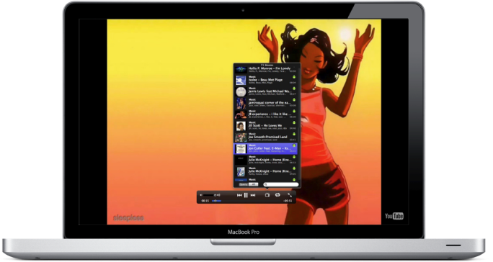
Task: Select Hollis P. Monroe - I'm Lonely
Action: pos(266,69)
